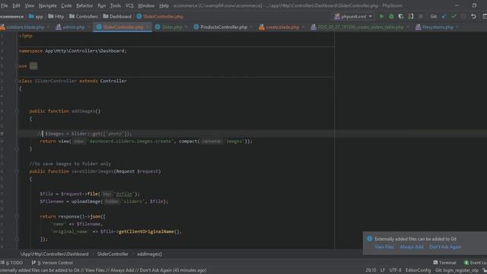Close the SliderController.php tab
487x274 pixels.
tap(147, 27)
